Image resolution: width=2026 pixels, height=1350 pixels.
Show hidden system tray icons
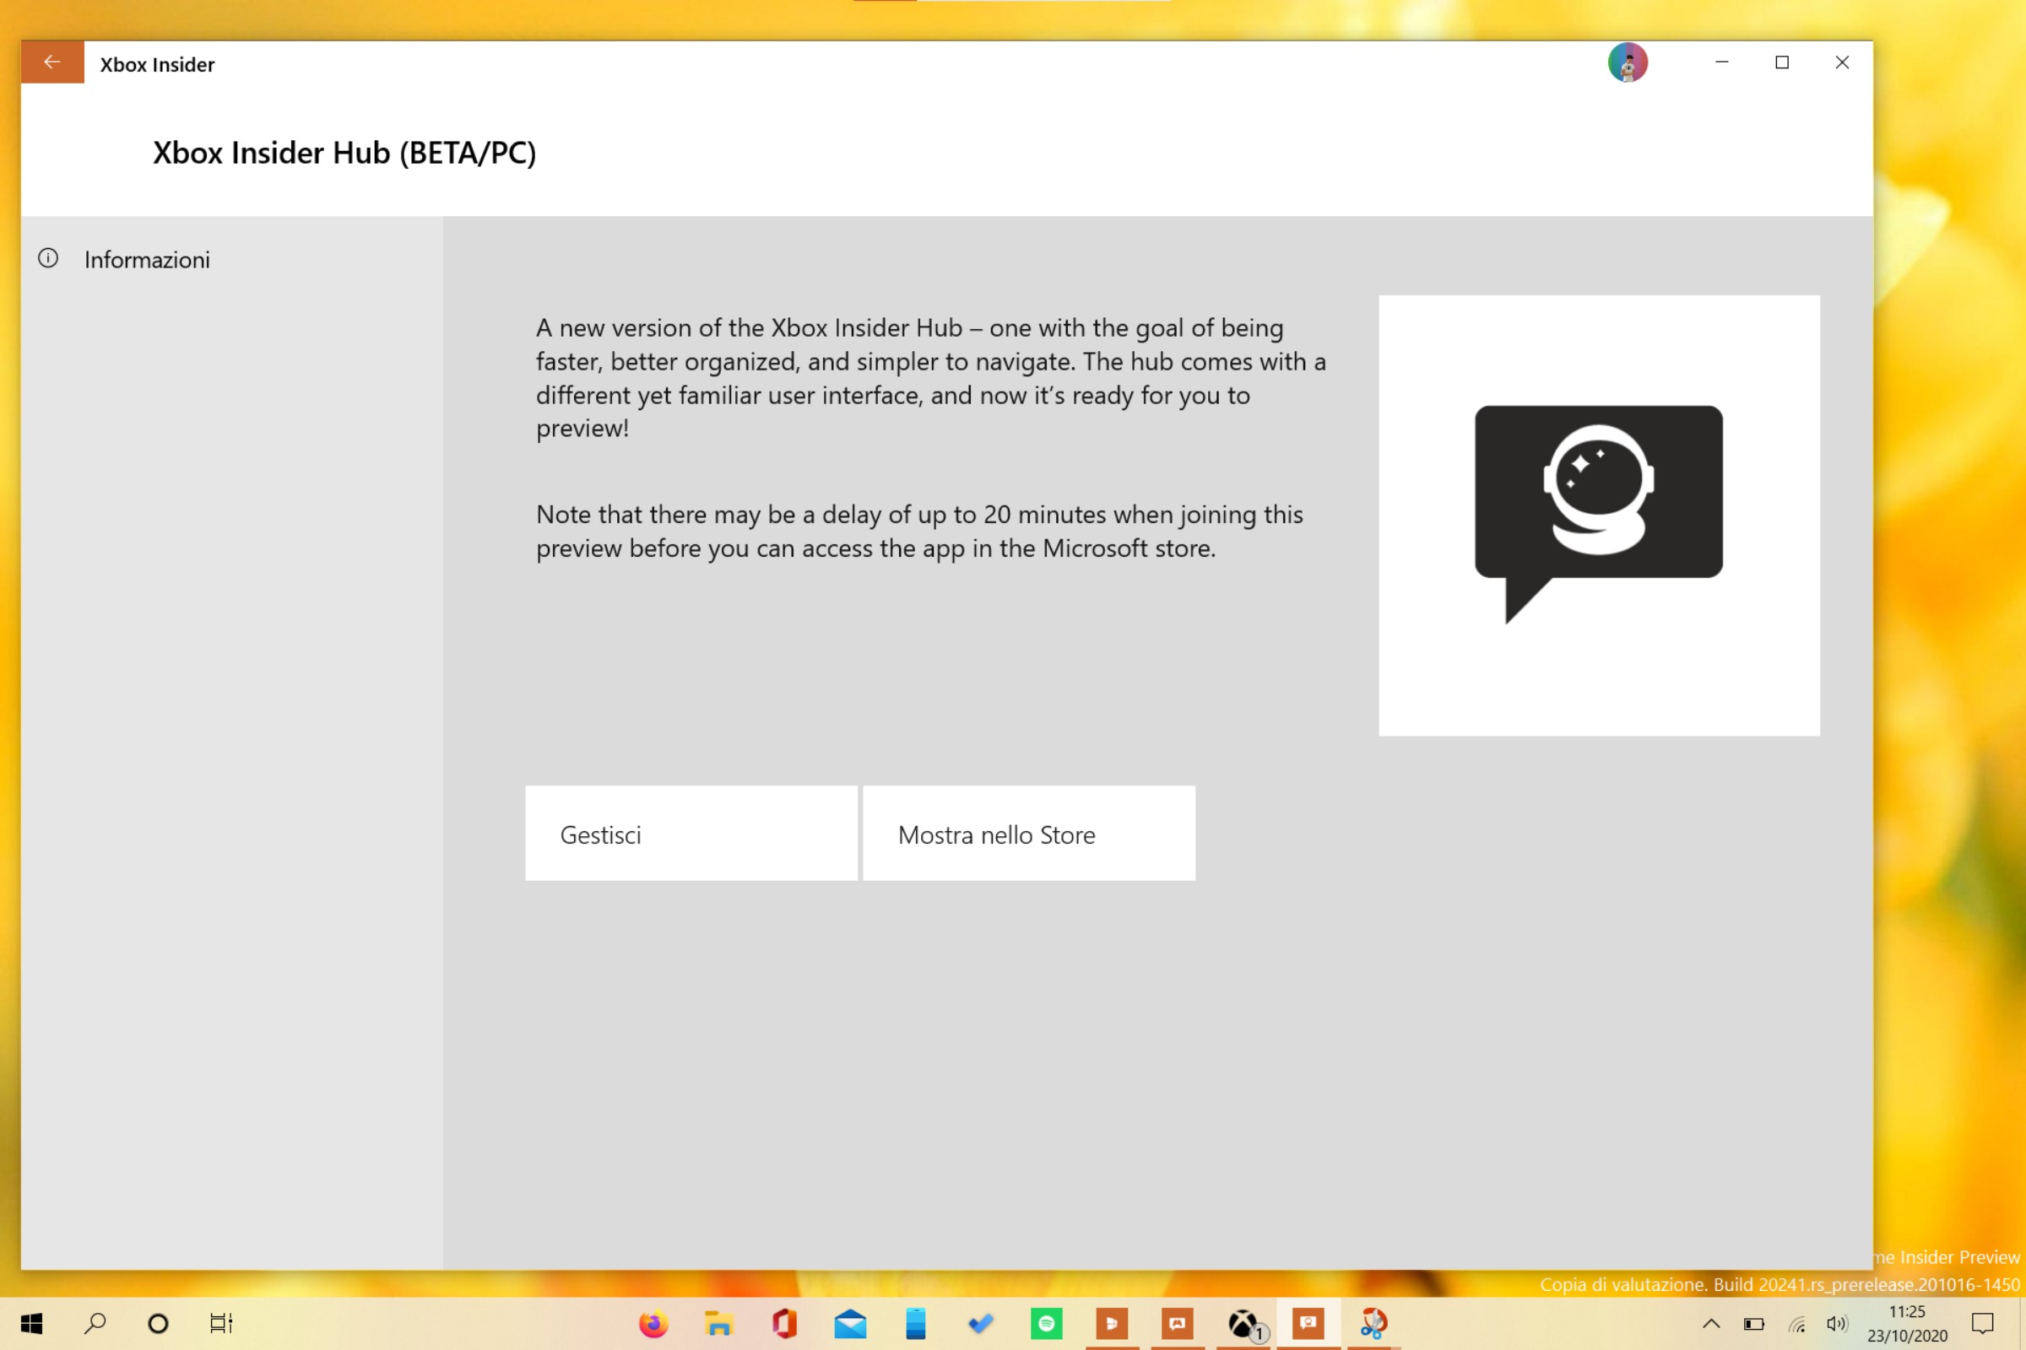pyautogui.click(x=1712, y=1323)
